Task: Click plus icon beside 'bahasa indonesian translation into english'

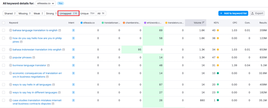Action: 10,50
